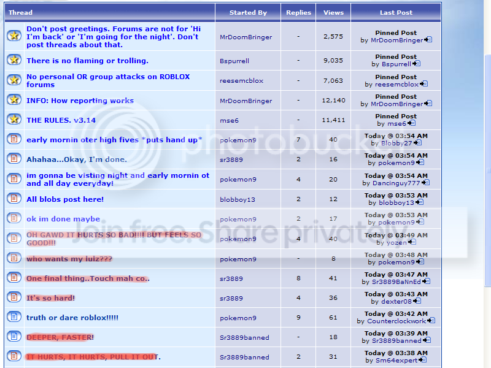
Task: Click the 'Last Post' column header
Action: [x=396, y=12]
